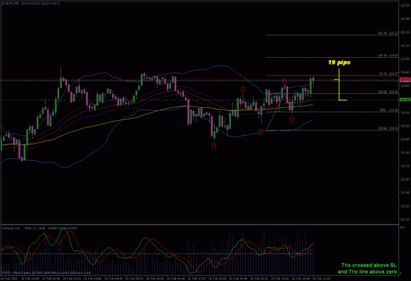The height and width of the screenshot is (281, 411).
Task: Click the "26 Feb 2009" time axis label
Action: [10, 278]
